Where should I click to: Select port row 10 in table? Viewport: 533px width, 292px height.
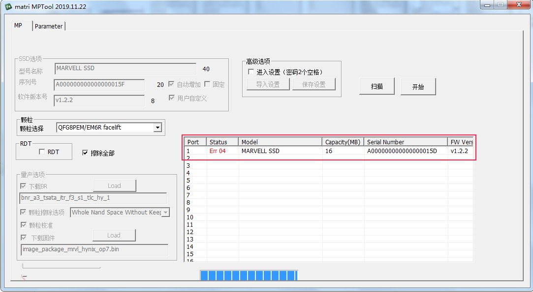point(329,217)
